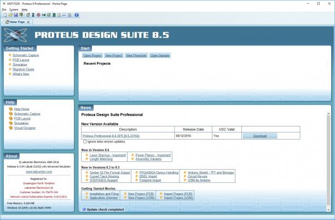Open Arduino Shield - TFT and Bitmaps link
The width and height of the screenshot is (335, 220).
click(211, 172)
